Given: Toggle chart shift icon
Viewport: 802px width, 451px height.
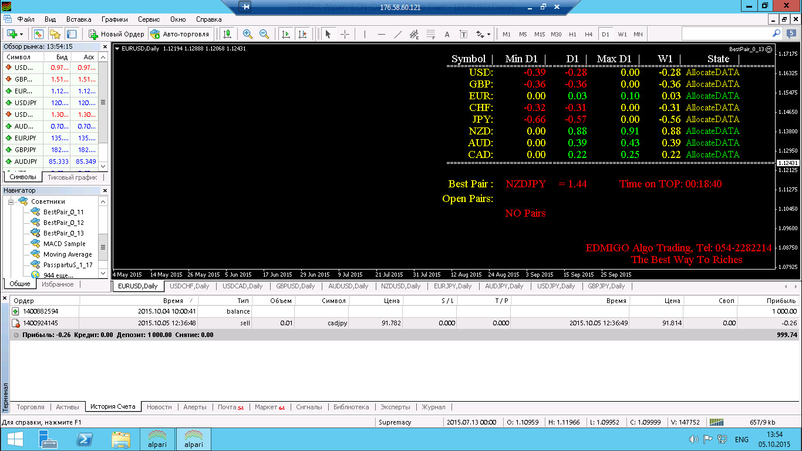Looking at the screenshot, I should (x=302, y=34).
